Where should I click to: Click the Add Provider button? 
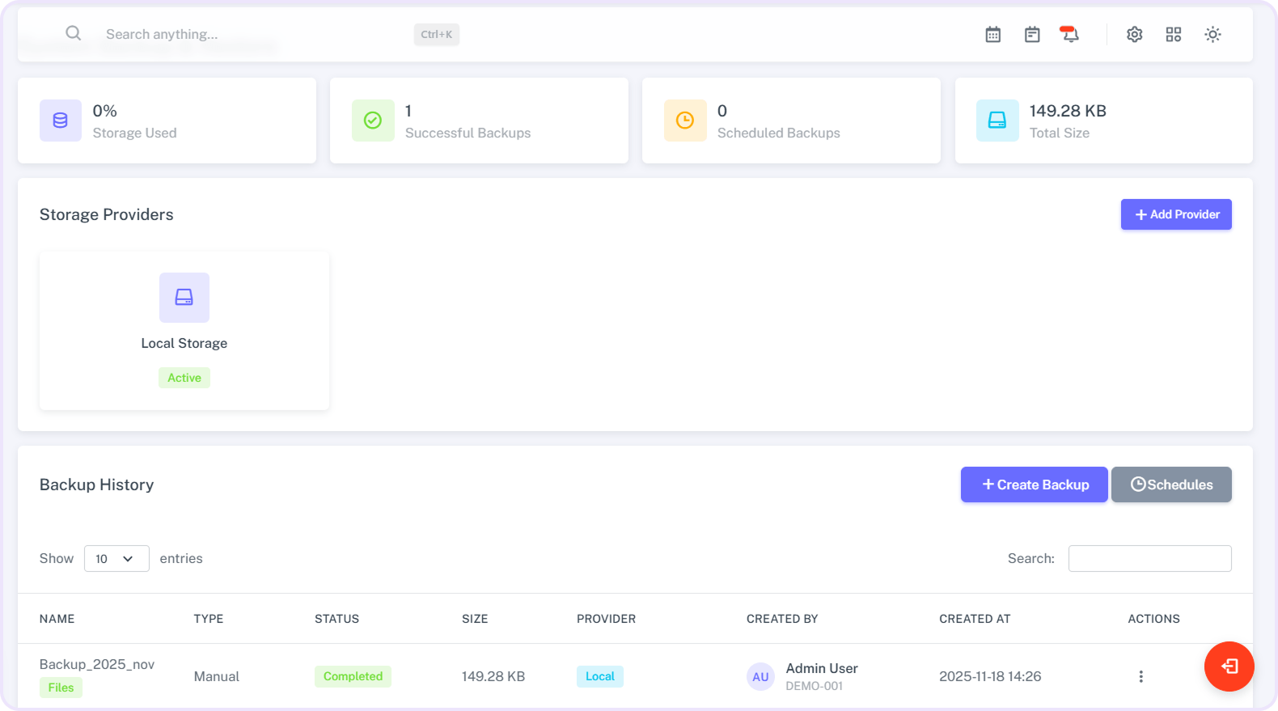1176,214
